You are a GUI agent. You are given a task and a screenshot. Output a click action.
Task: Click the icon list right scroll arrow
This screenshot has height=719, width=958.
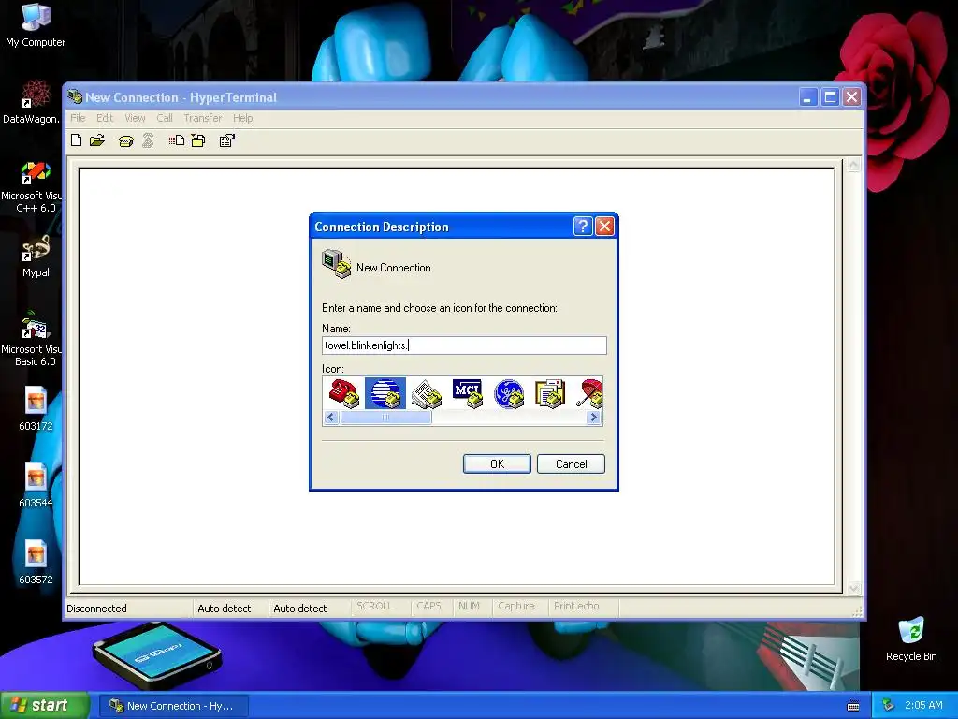pyautogui.click(x=593, y=417)
